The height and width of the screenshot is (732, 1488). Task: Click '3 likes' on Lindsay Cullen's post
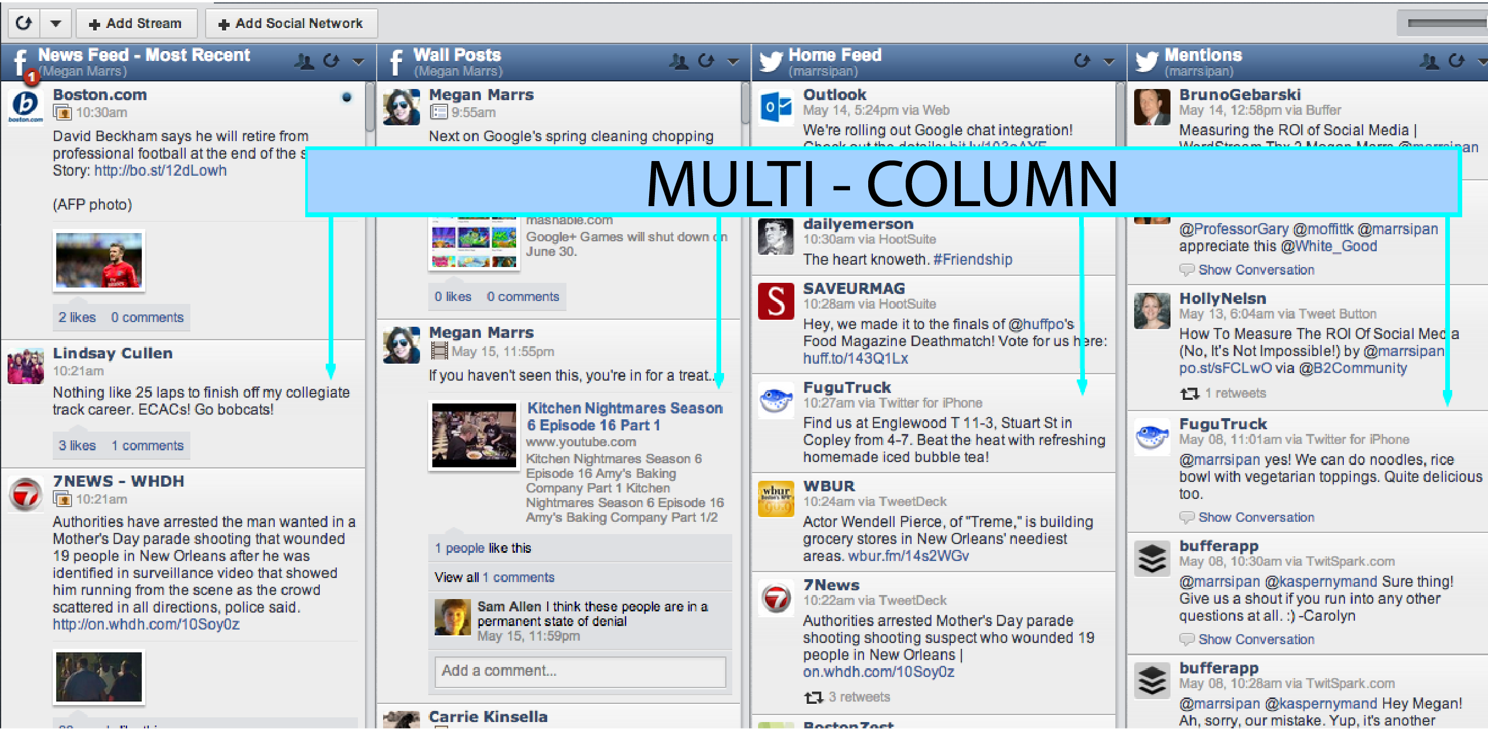tap(77, 446)
